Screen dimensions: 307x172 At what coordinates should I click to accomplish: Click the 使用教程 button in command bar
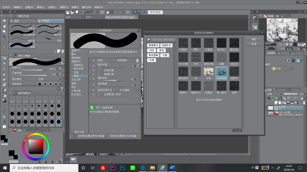155,12
